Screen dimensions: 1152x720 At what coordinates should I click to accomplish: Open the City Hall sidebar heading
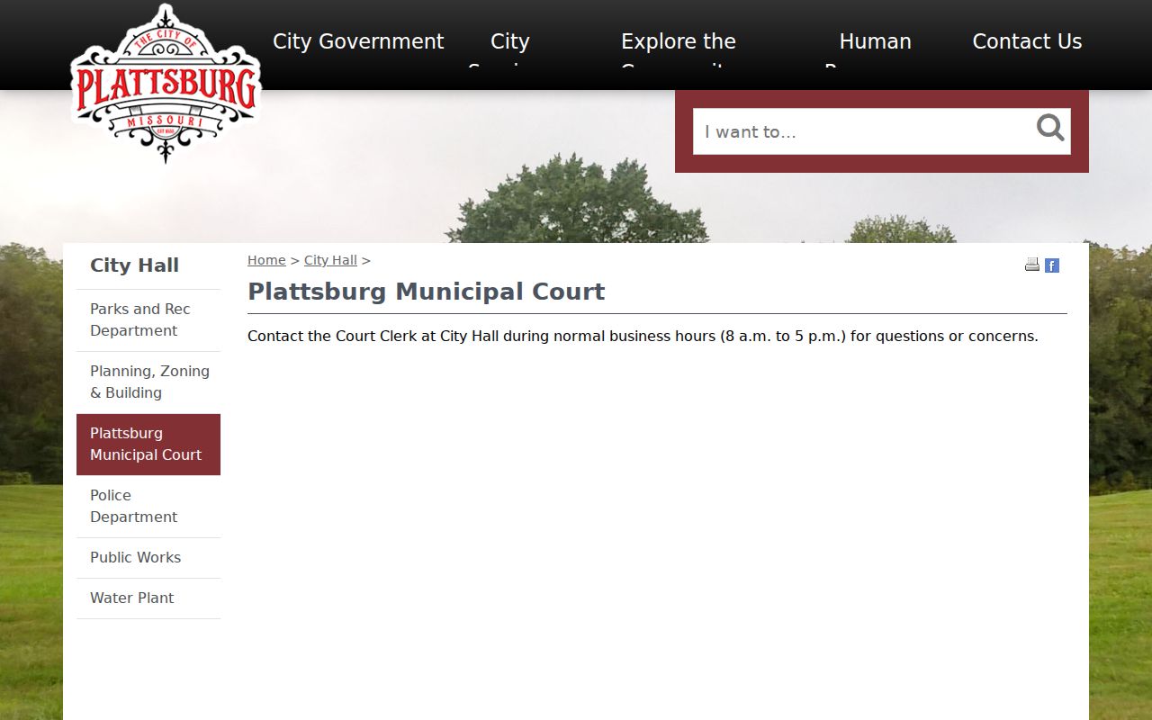click(x=134, y=265)
